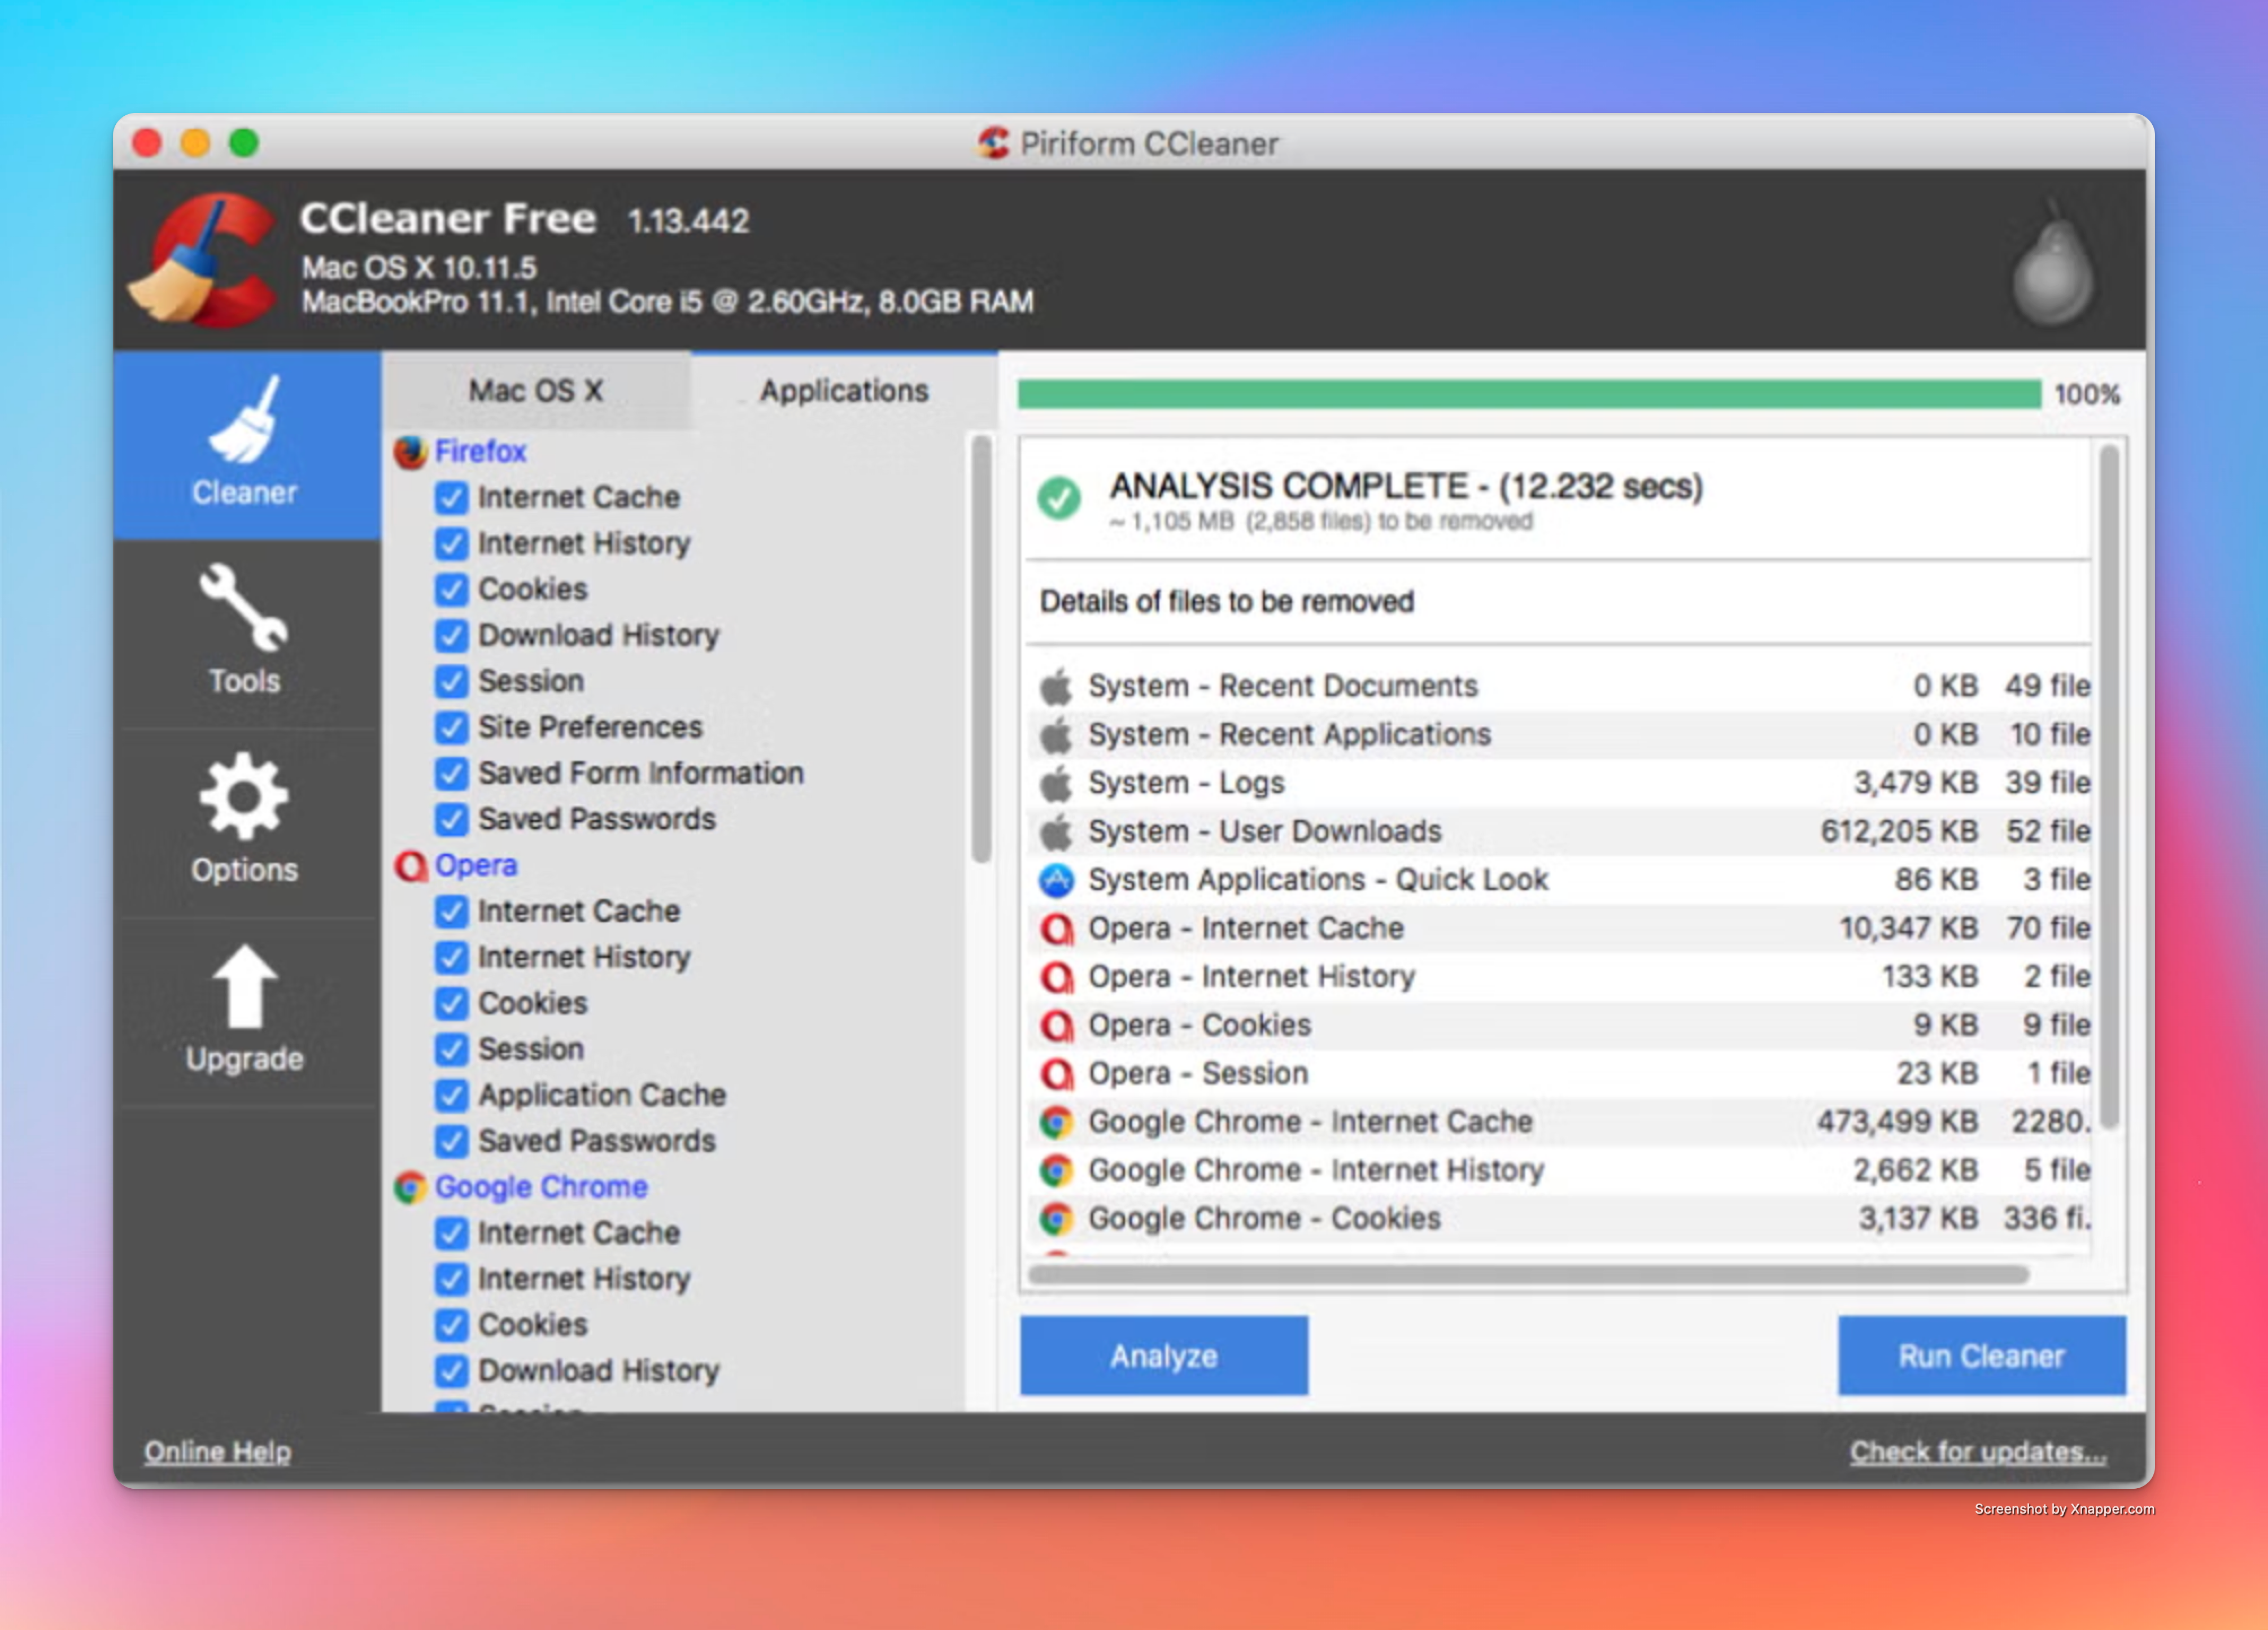Screen dimensions: 2268x1630
Task: Click the Run Cleaner button
Action: pos(1981,1357)
